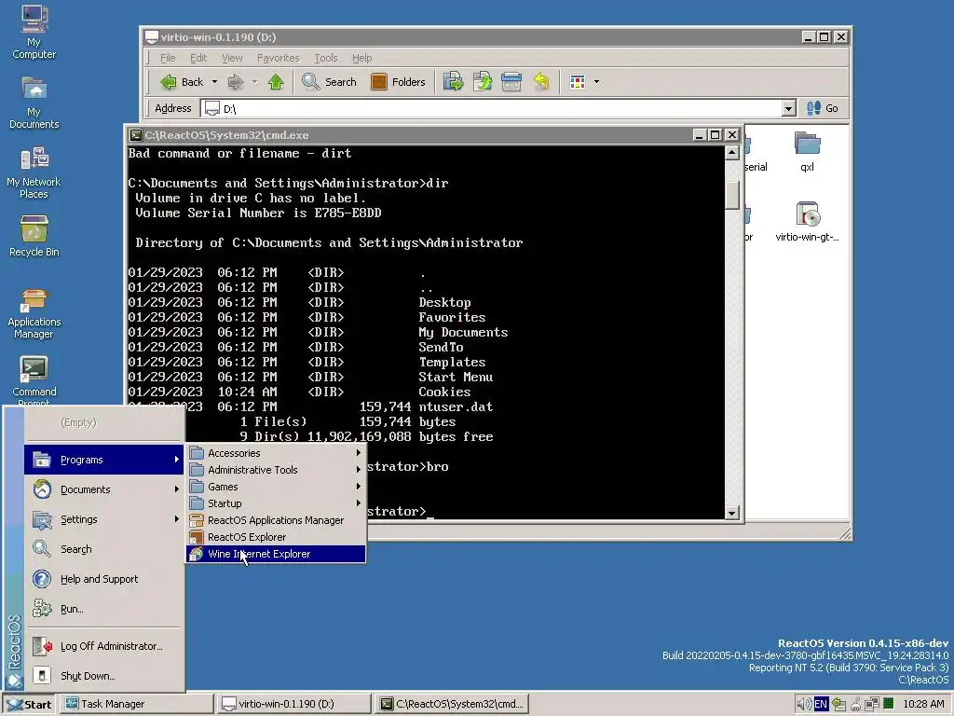Viewport: 954px width, 716px height.
Task: Expand Documents in the Start menu
Action: click(x=103, y=489)
